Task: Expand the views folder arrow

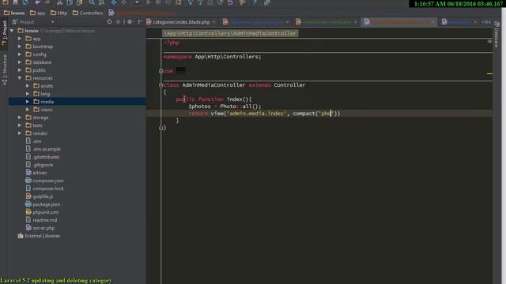Action: point(28,110)
